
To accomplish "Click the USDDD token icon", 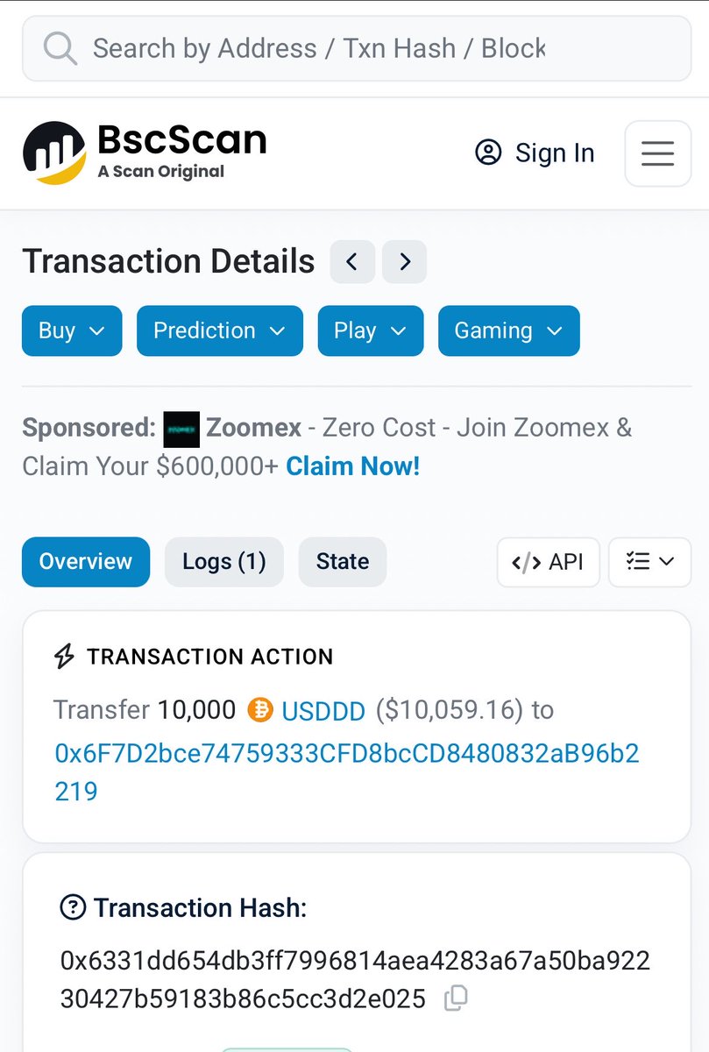I will point(260,708).
